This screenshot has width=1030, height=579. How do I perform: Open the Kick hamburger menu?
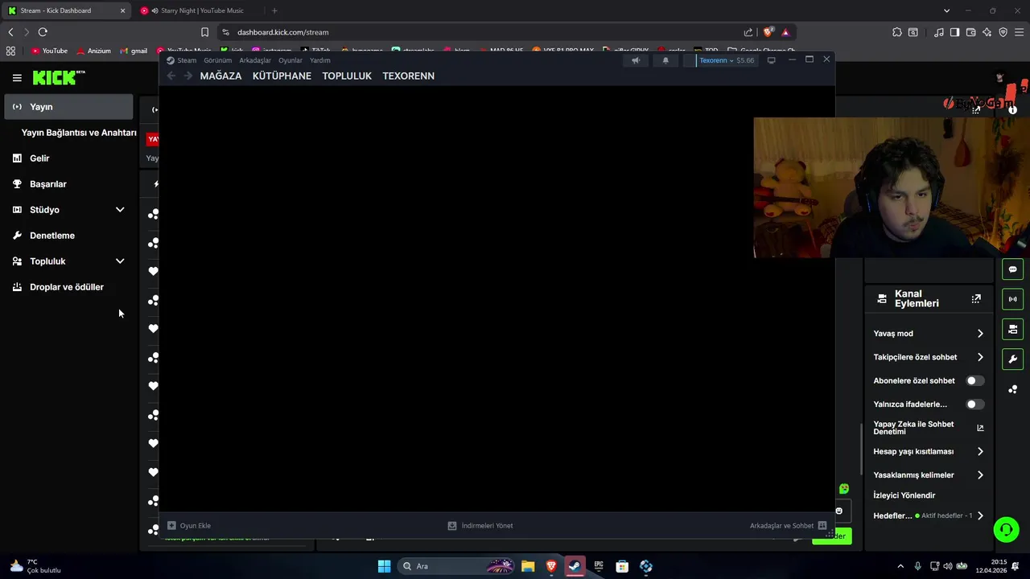[17, 78]
